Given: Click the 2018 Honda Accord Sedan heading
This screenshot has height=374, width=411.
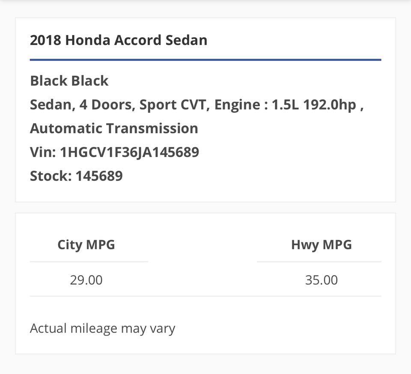Looking at the screenshot, I should pyautogui.click(x=119, y=40).
